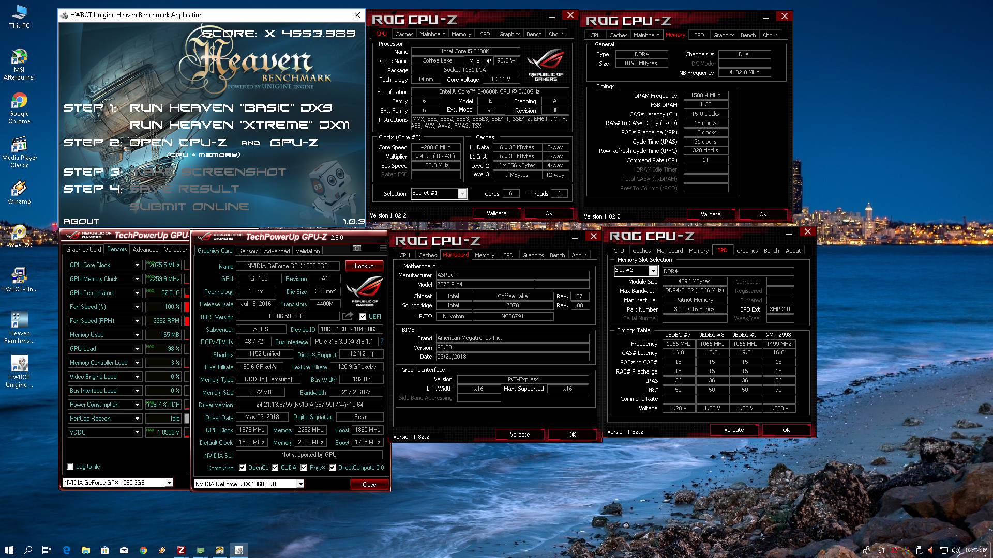Open the system tray volume speaker icon

956,550
